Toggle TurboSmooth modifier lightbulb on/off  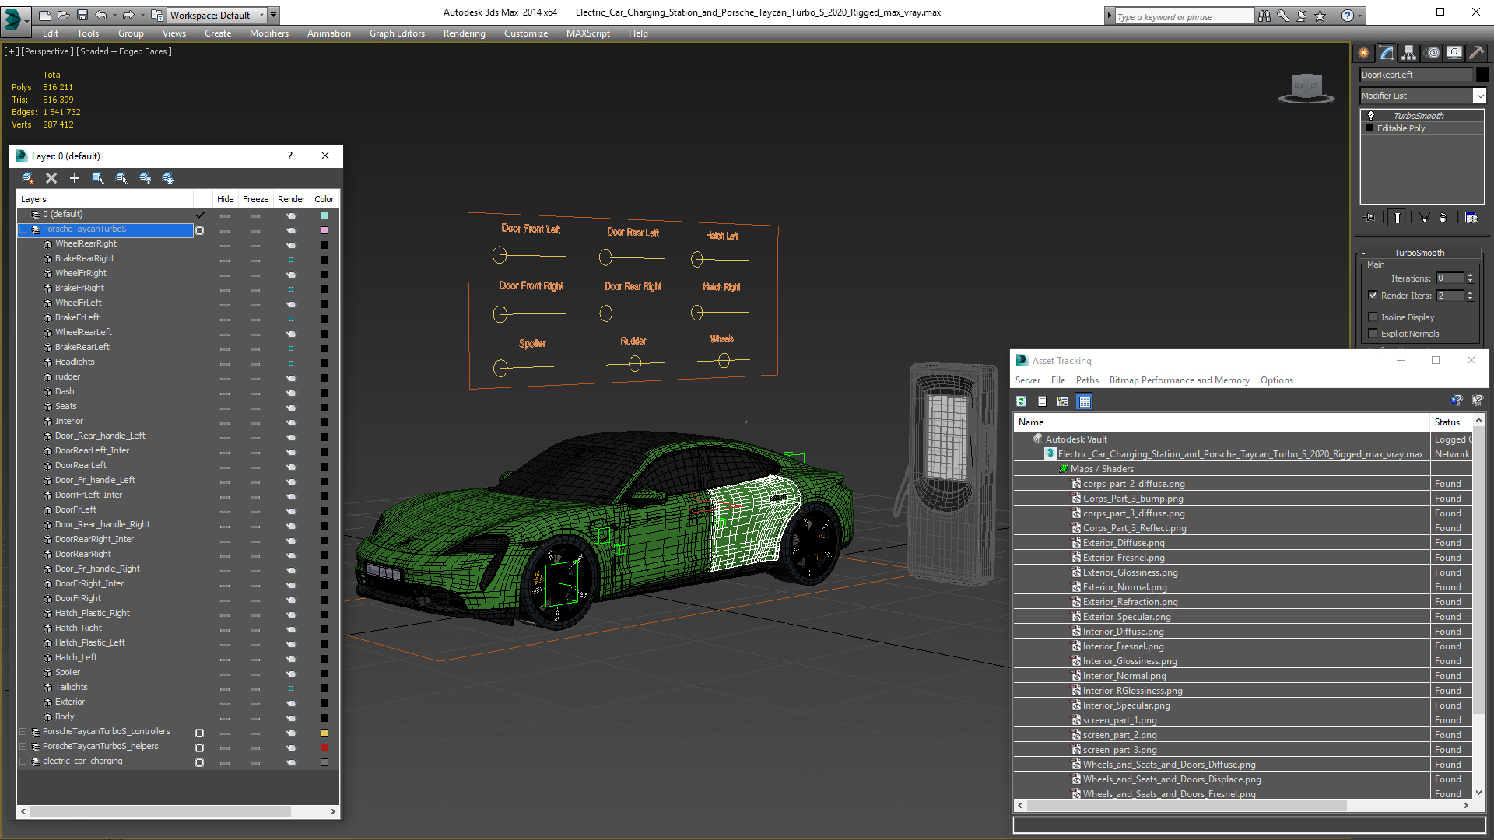1371,115
